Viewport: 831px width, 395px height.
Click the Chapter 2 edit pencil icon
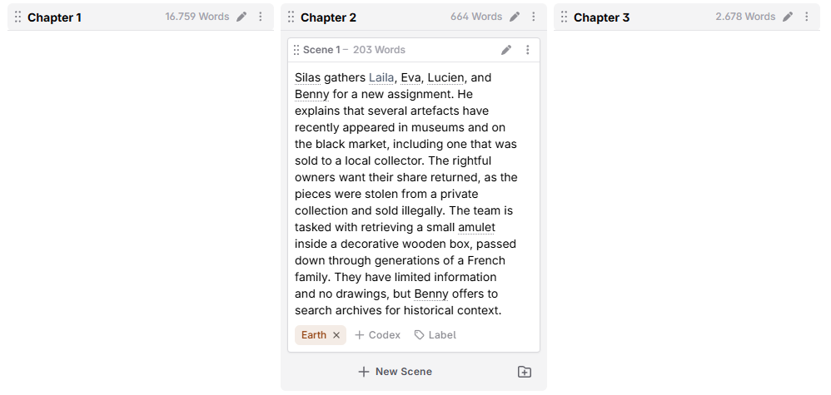[x=515, y=17]
